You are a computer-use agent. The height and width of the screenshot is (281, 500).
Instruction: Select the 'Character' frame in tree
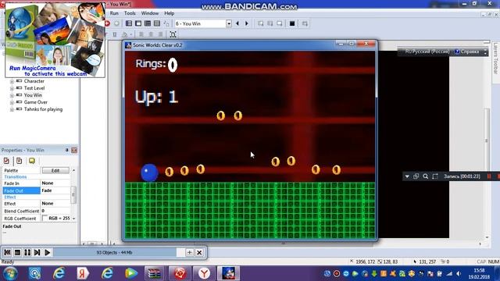(x=34, y=81)
